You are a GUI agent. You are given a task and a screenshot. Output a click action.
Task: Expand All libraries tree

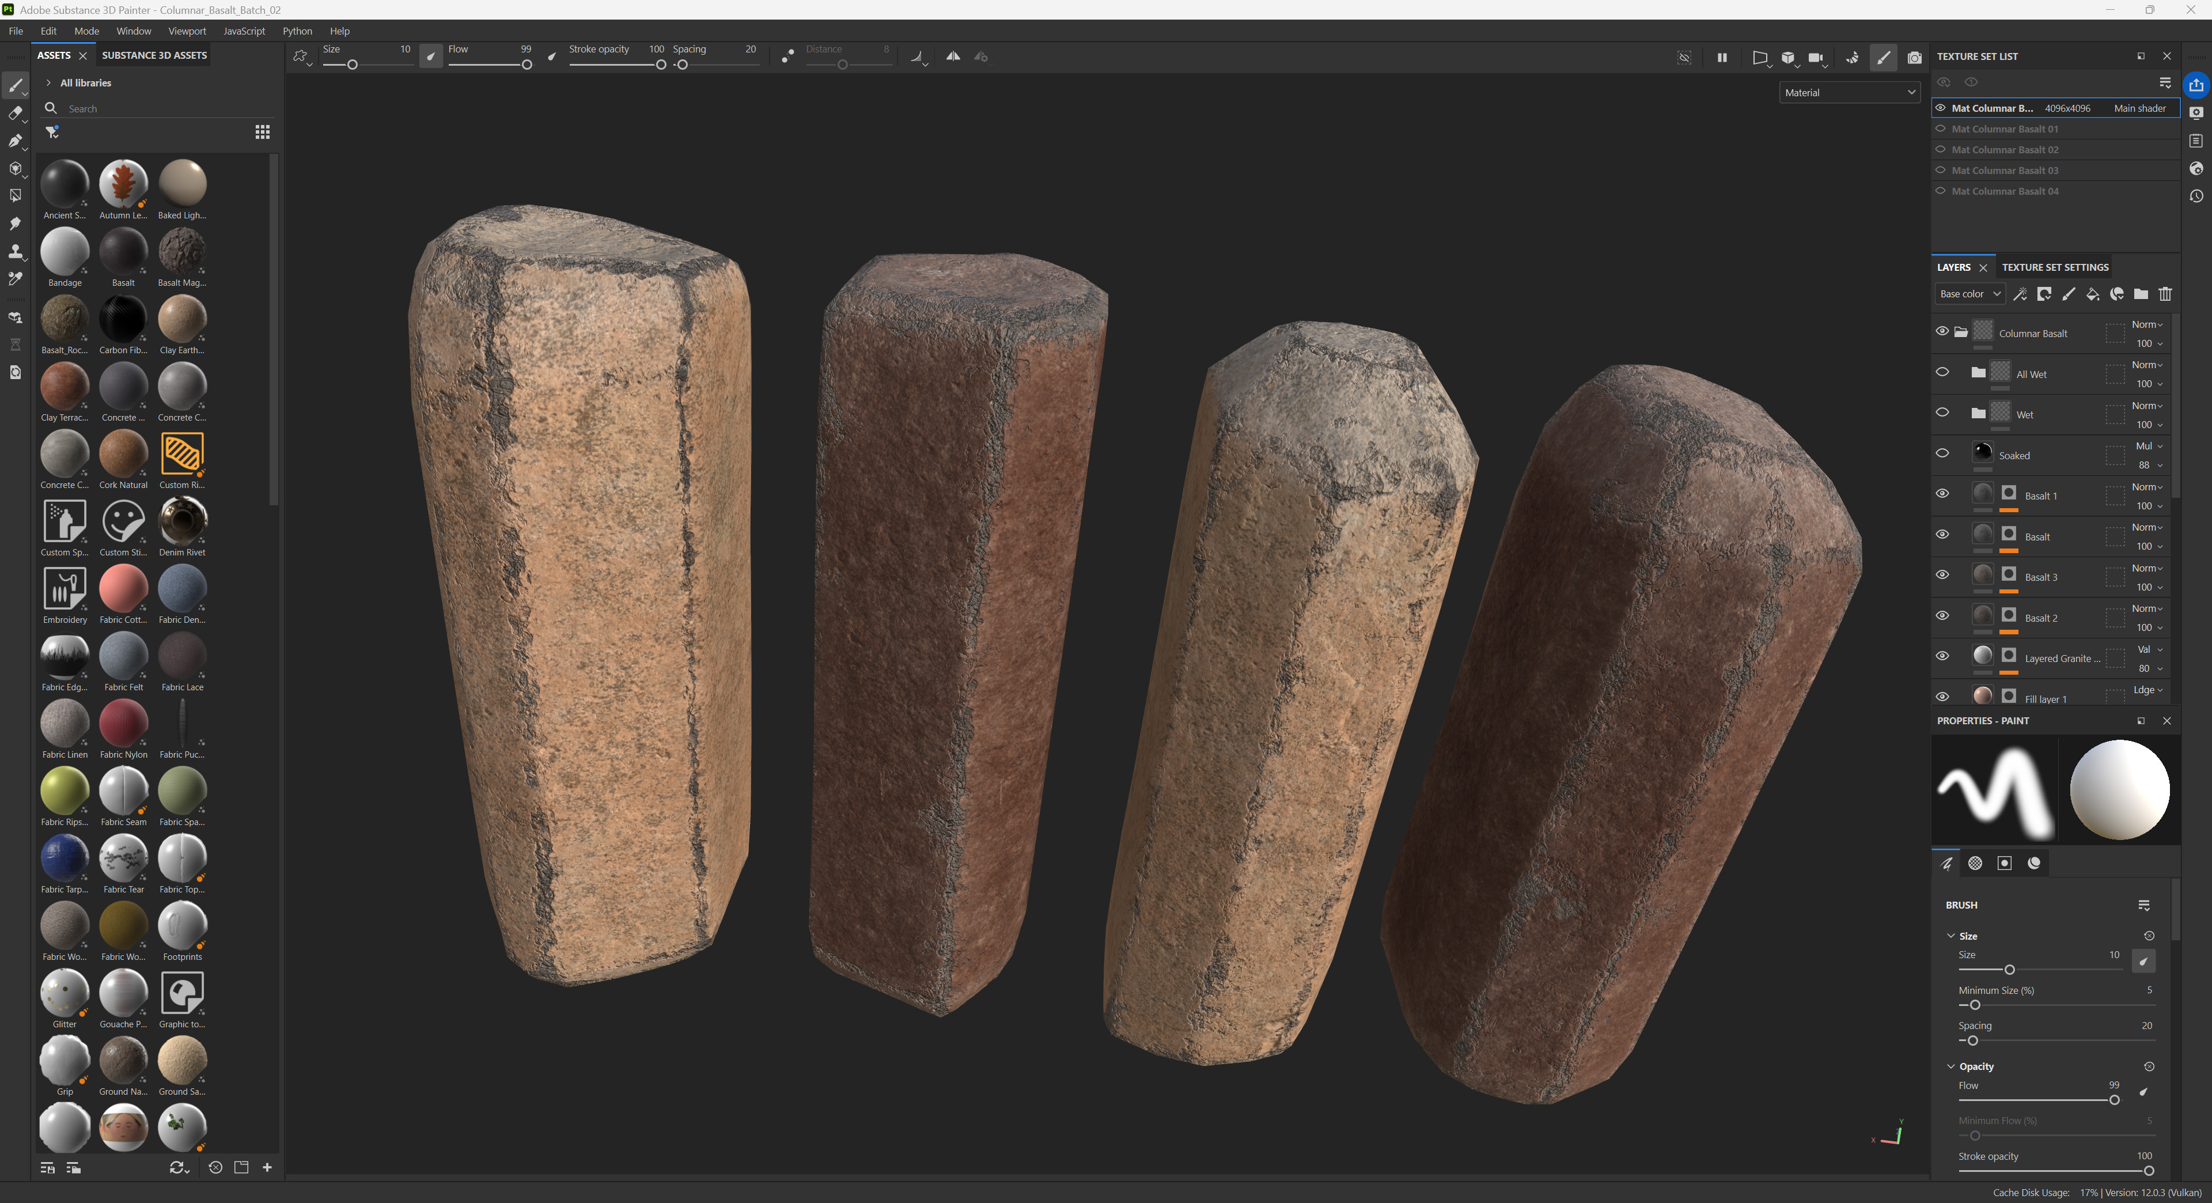point(49,84)
